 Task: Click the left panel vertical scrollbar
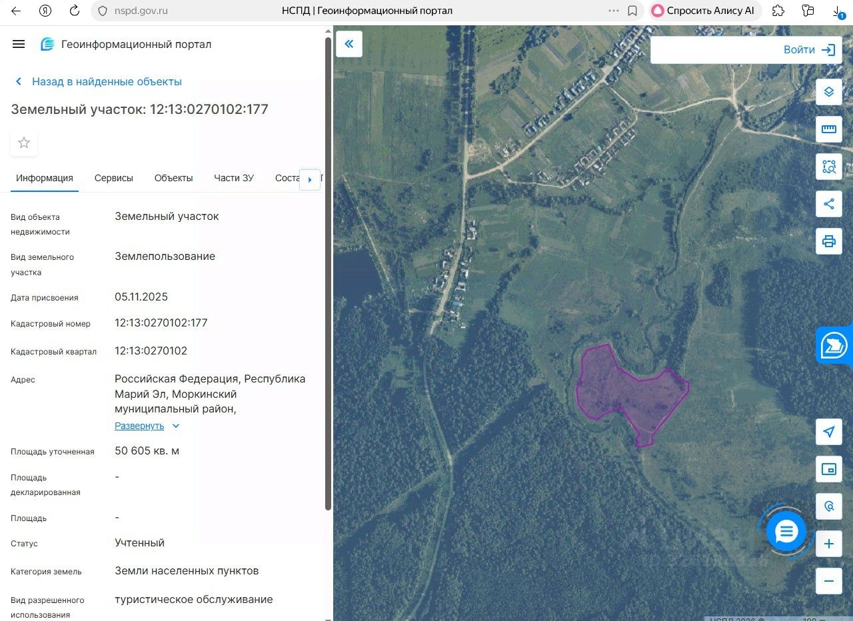point(328,273)
